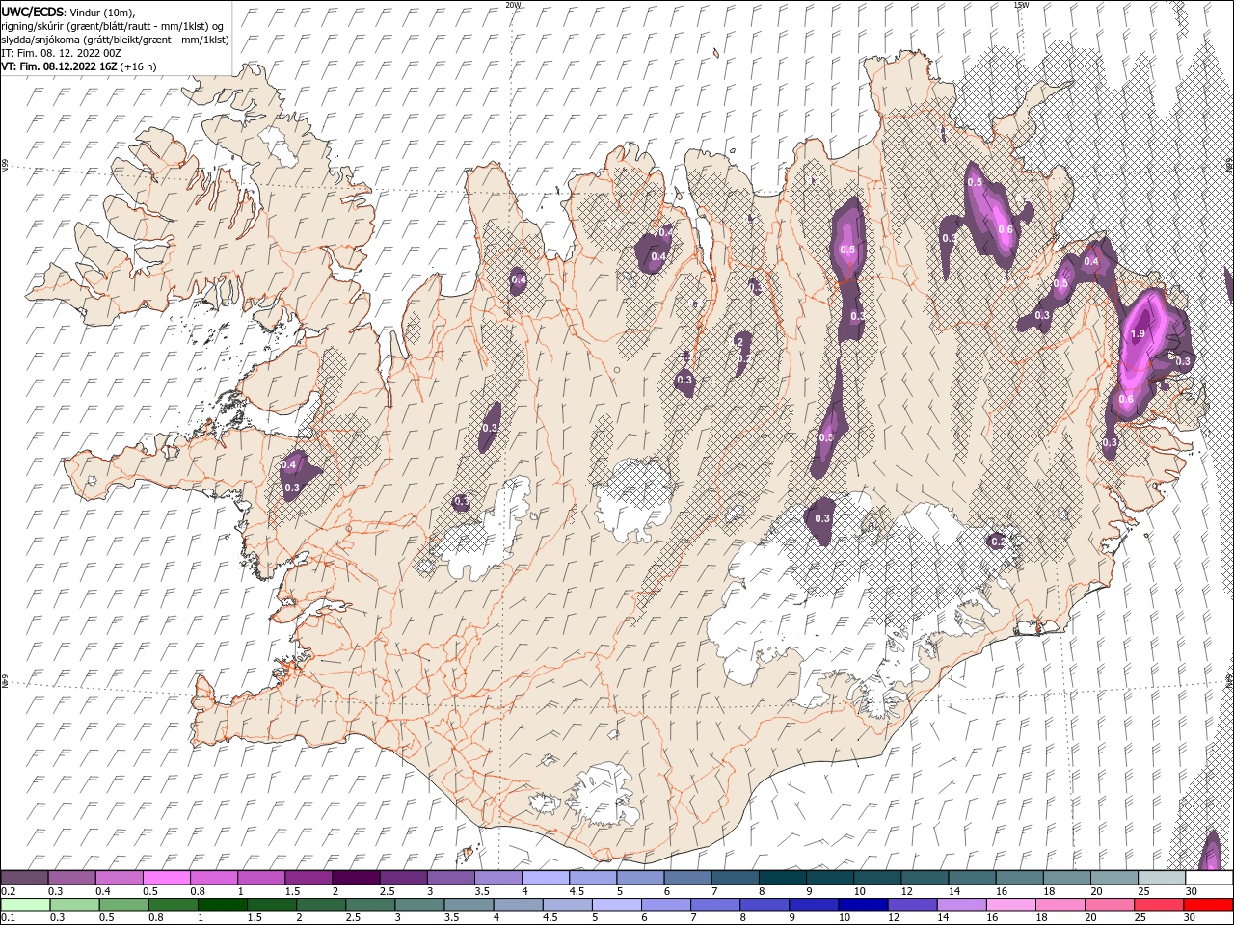Select bottom-row green swatch between 0.8 and 1

pos(174,906)
